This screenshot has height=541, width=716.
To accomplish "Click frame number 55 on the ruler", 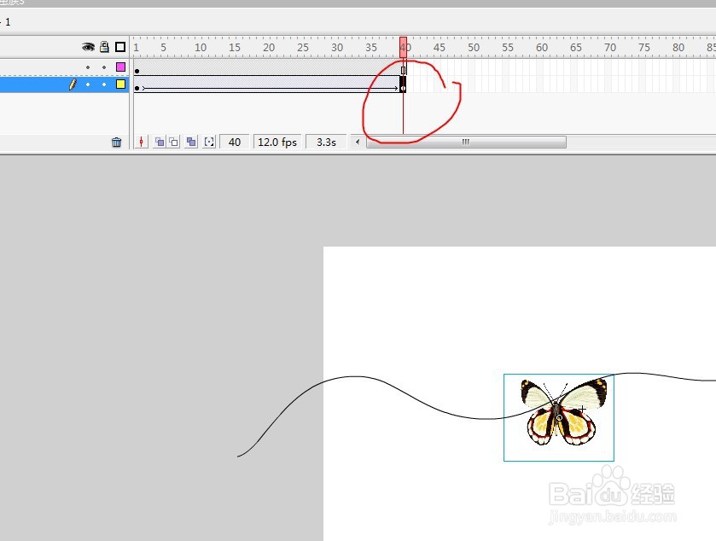I will tap(508, 48).
